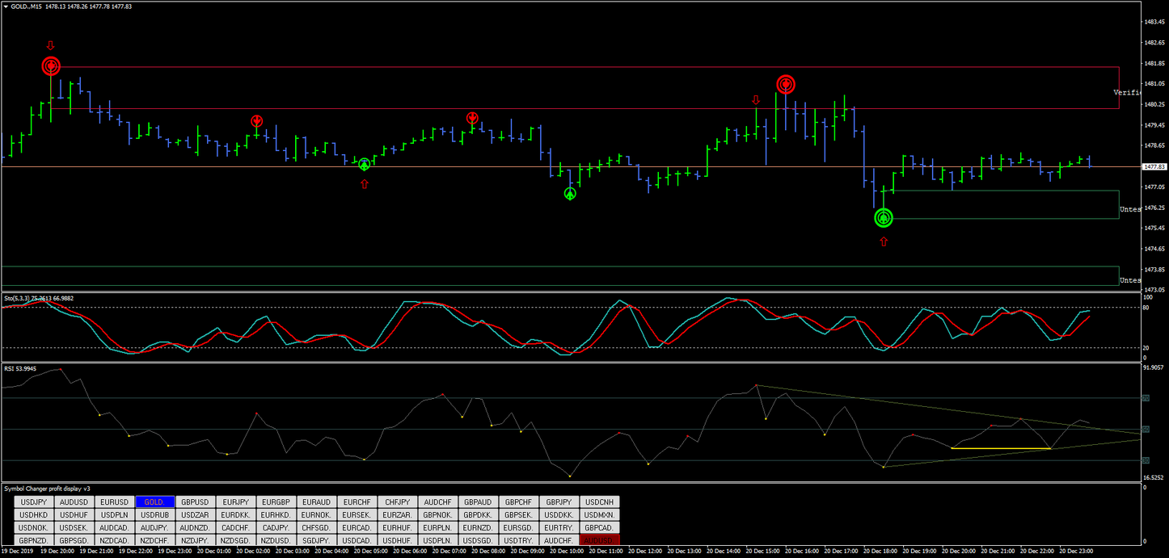Click the green up-arrow marker near 20 Dec 10:00
Viewport: 1169px width, 558px height.
point(570,193)
